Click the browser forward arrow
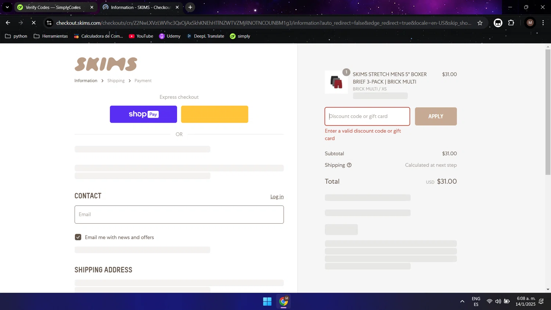Viewport: 551px width, 310px height. [21, 23]
